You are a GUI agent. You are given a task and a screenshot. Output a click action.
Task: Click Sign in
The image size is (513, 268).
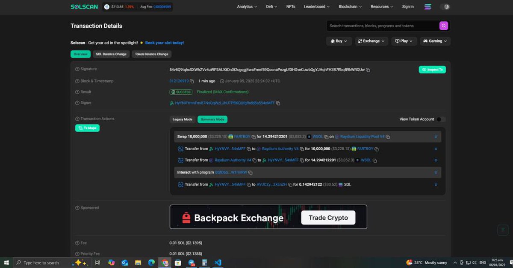coord(408,7)
